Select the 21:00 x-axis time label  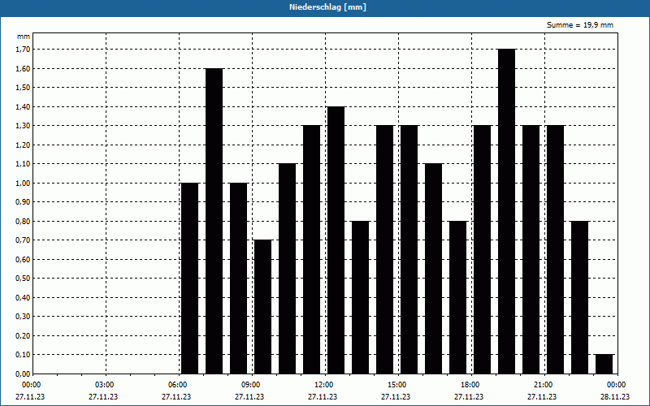(544, 385)
